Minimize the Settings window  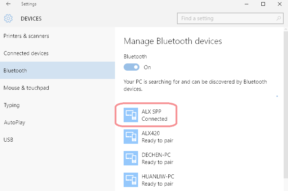pyautogui.click(x=247, y=4)
